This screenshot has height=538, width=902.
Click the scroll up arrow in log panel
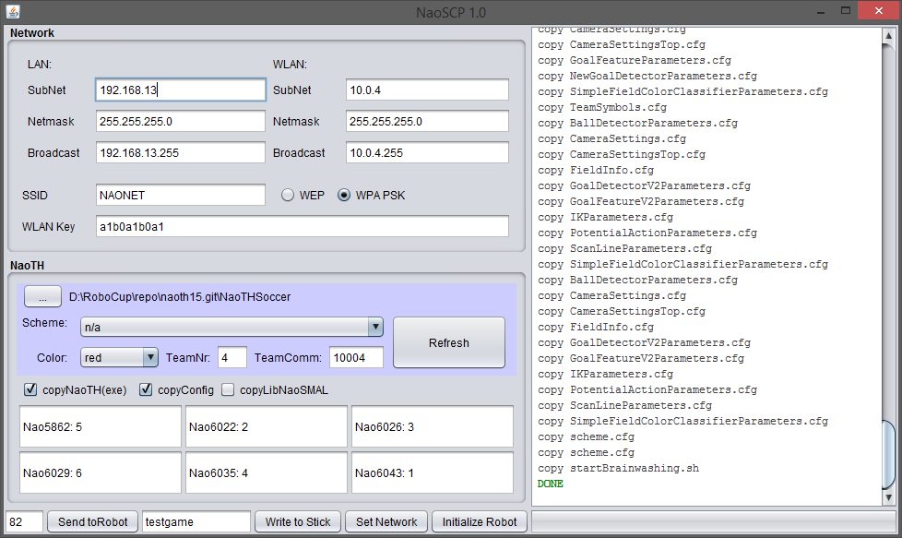[x=887, y=37]
